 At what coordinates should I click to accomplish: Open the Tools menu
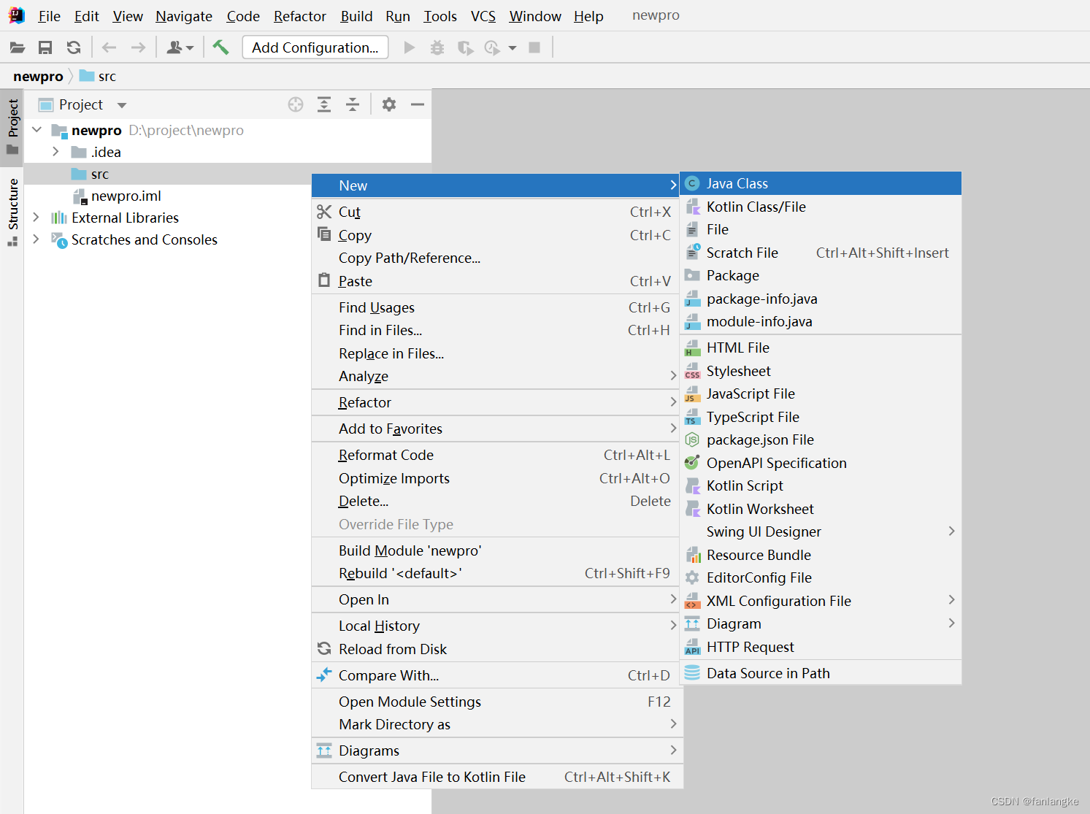(440, 16)
